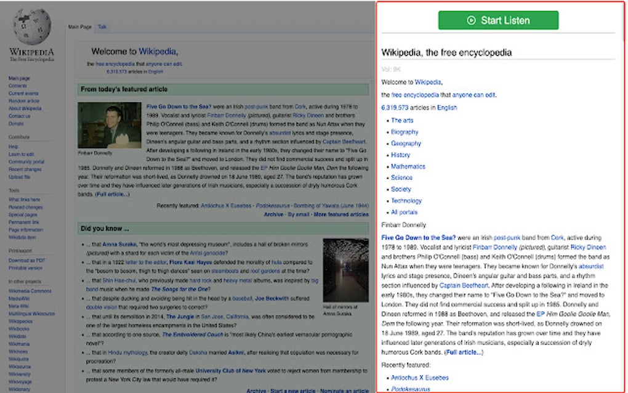Open Page information link
The height and width of the screenshot is (393, 628).
(26, 230)
